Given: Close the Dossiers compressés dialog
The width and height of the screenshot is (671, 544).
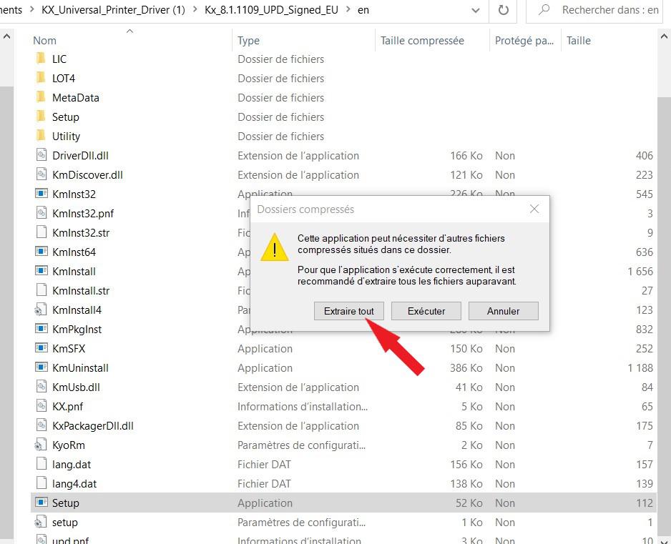Looking at the screenshot, I should 534,209.
